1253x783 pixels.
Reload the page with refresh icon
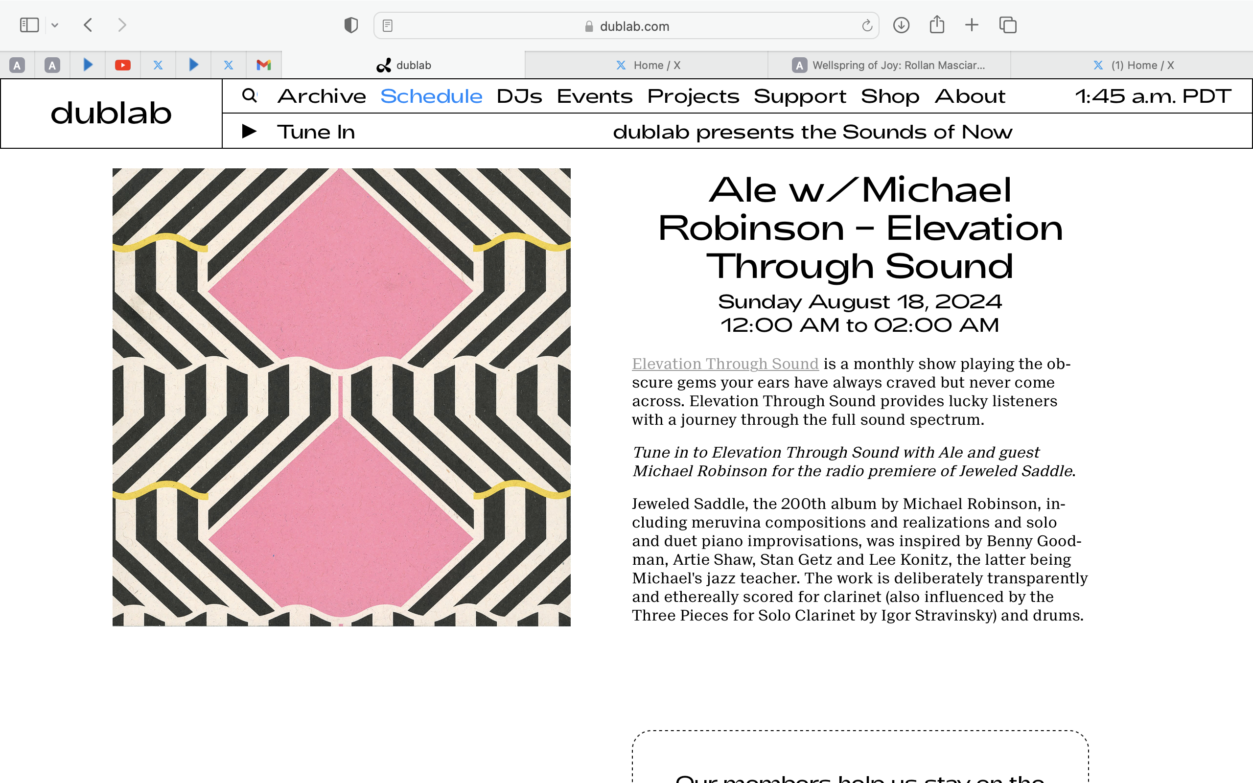(867, 25)
